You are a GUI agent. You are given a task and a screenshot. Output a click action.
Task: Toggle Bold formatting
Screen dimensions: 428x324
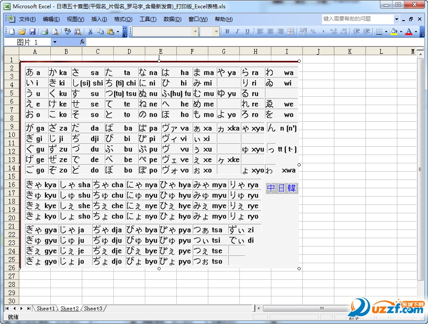227,32
